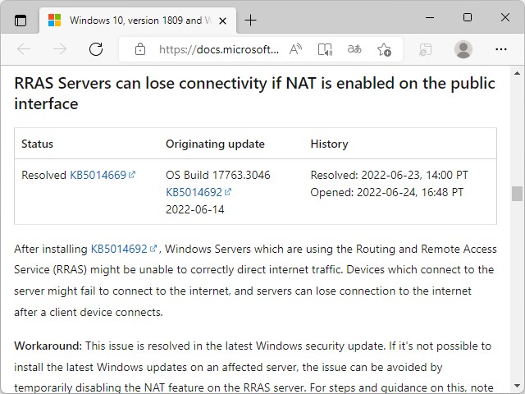525x394 pixels.
Task: Open KB5014692 link in Originating update column
Action: (199, 192)
